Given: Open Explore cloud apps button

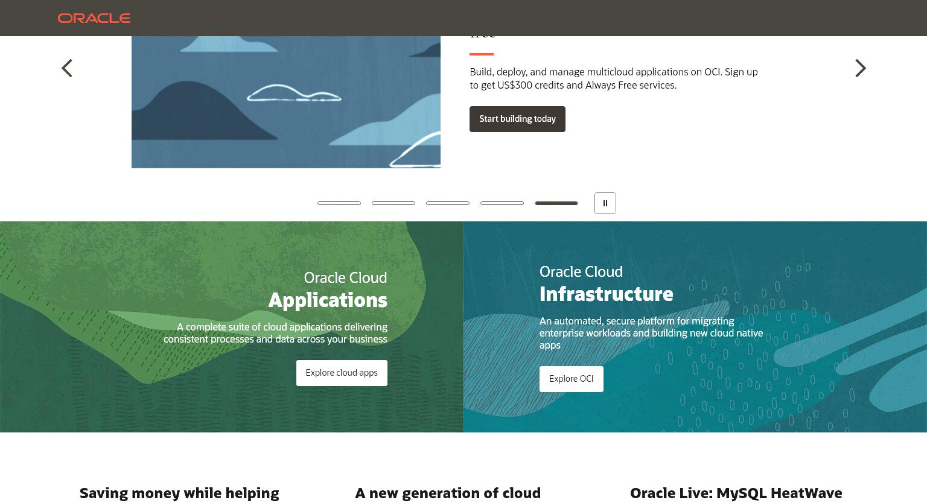Looking at the screenshot, I should coord(342,373).
